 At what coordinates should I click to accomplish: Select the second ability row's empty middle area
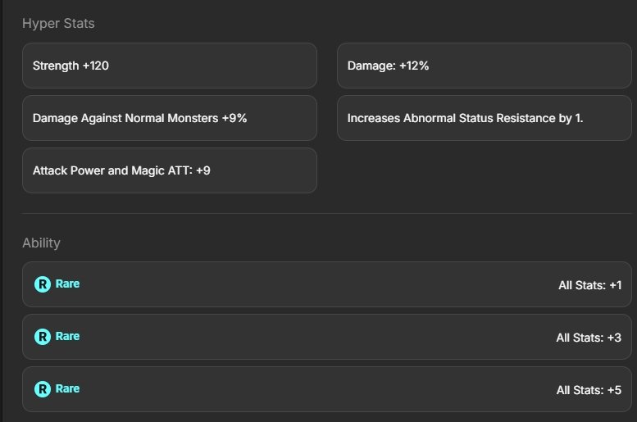coord(312,337)
